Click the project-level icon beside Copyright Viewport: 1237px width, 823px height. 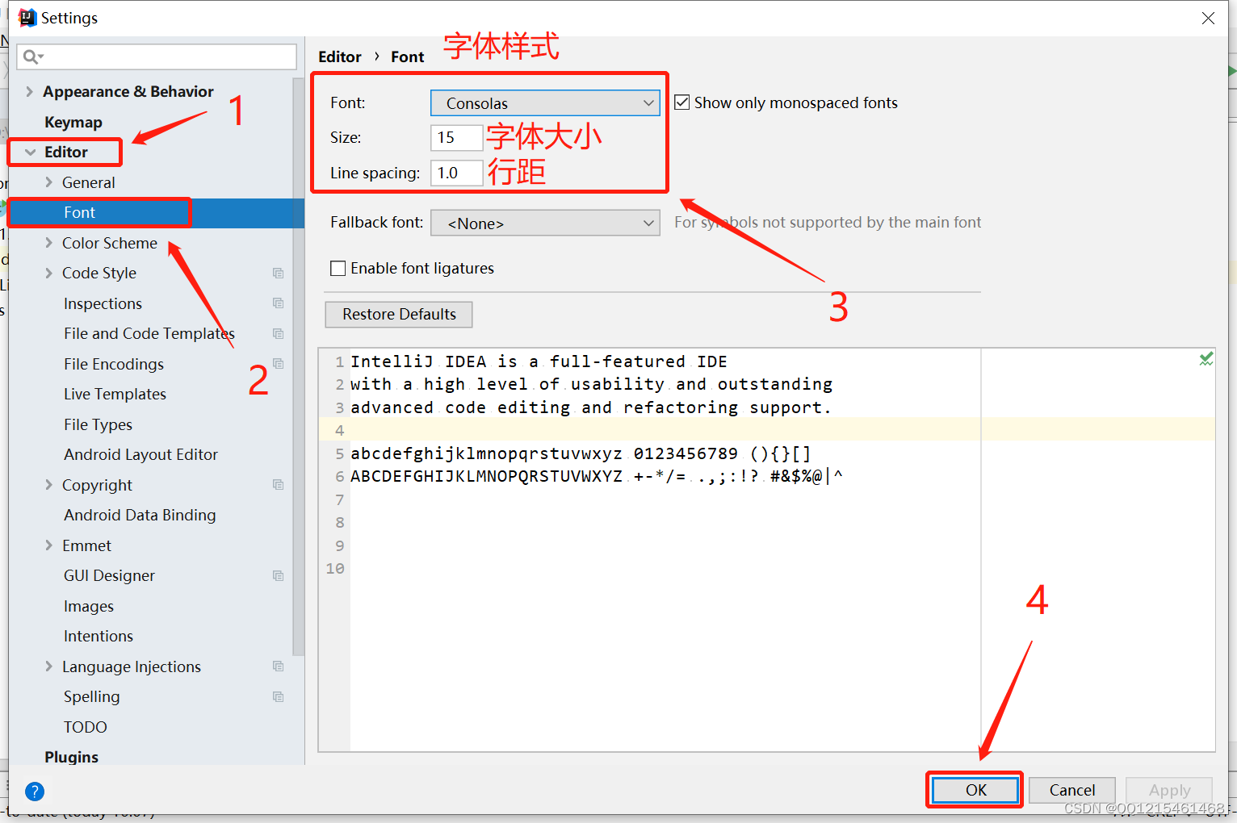click(x=278, y=485)
